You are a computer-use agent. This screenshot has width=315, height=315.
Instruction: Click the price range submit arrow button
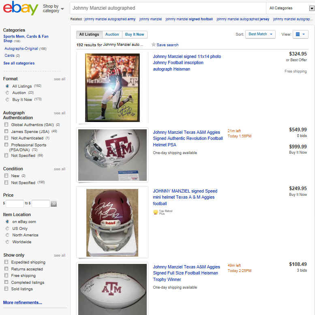click(x=54, y=204)
